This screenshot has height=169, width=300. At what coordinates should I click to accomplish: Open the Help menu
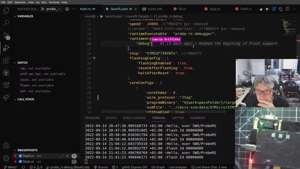pyautogui.click(x=65, y=2)
